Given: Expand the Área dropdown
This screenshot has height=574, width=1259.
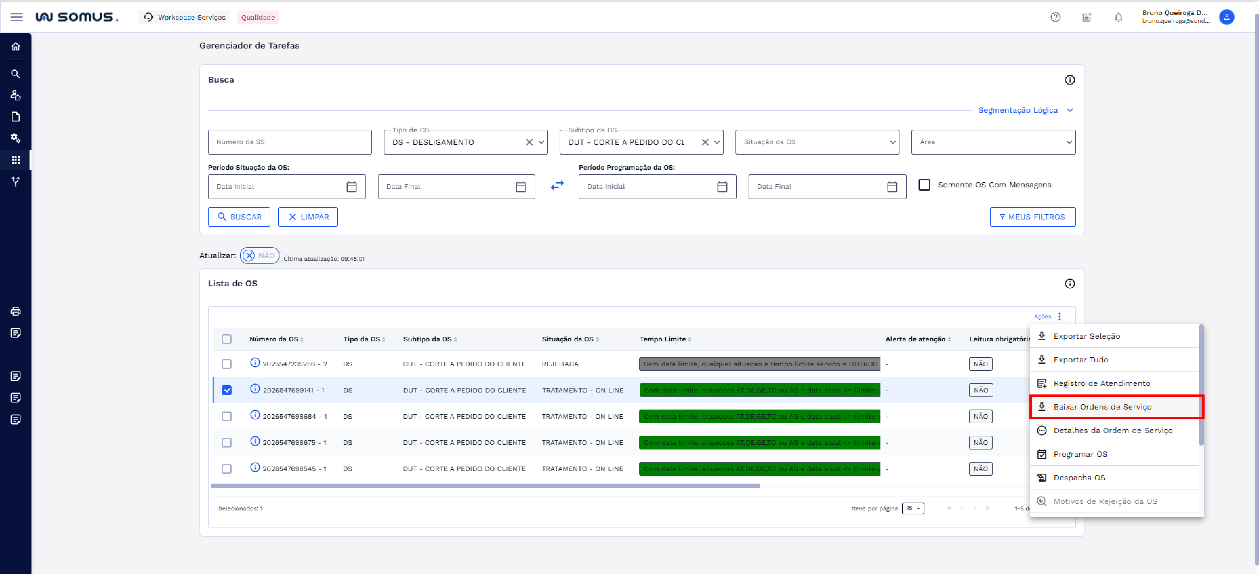Looking at the screenshot, I should [993, 142].
